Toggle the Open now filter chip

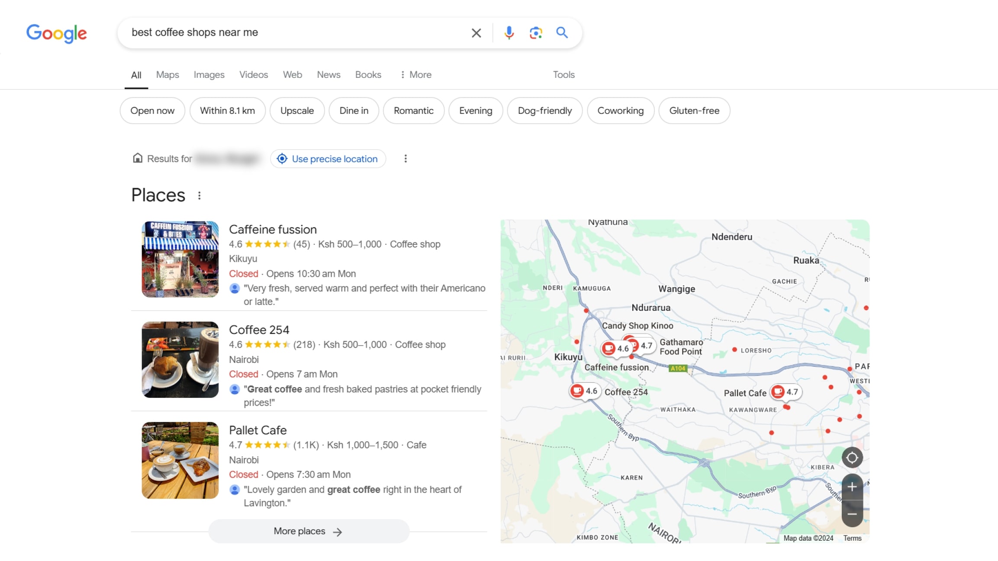point(152,111)
